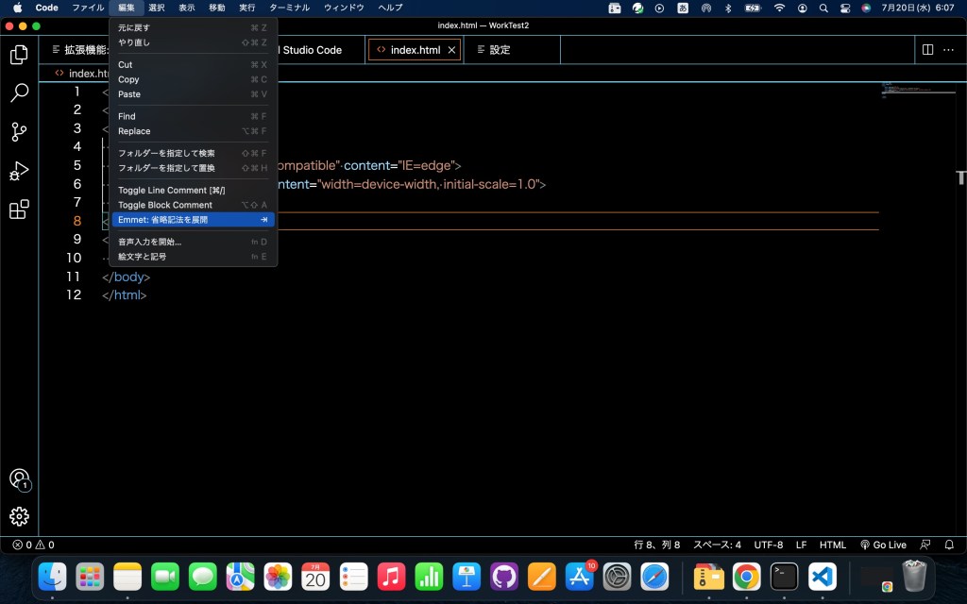The height and width of the screenshot is (604, 967).
Task: Click Go Live in status bar
Action: click(883, 545)
